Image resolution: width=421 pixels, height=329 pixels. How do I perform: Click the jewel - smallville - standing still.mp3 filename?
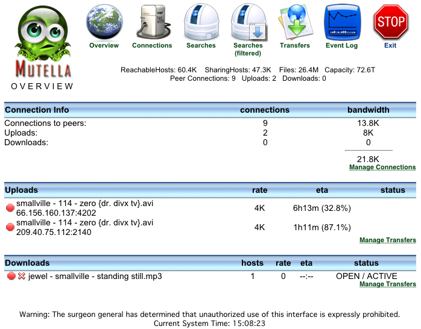point(95,276)
